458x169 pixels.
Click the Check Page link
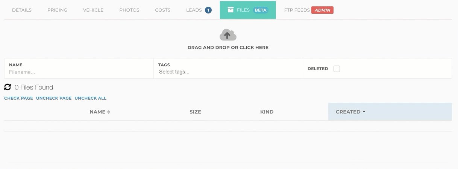click(x=18, y=98)
